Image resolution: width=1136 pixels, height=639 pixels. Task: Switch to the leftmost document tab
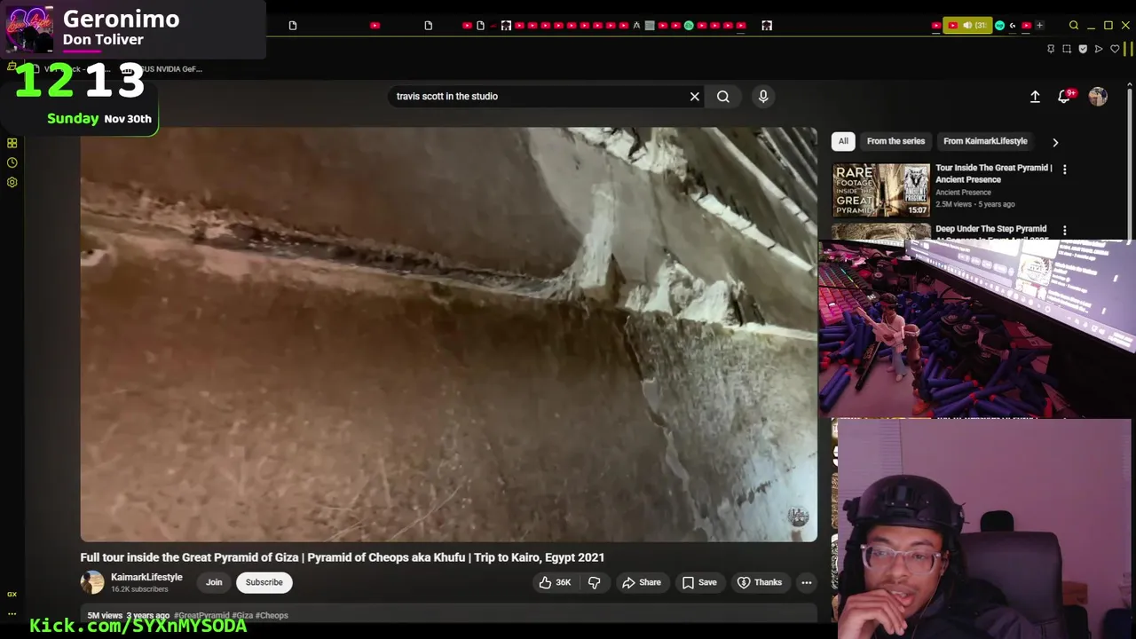[x=293, y=26]
